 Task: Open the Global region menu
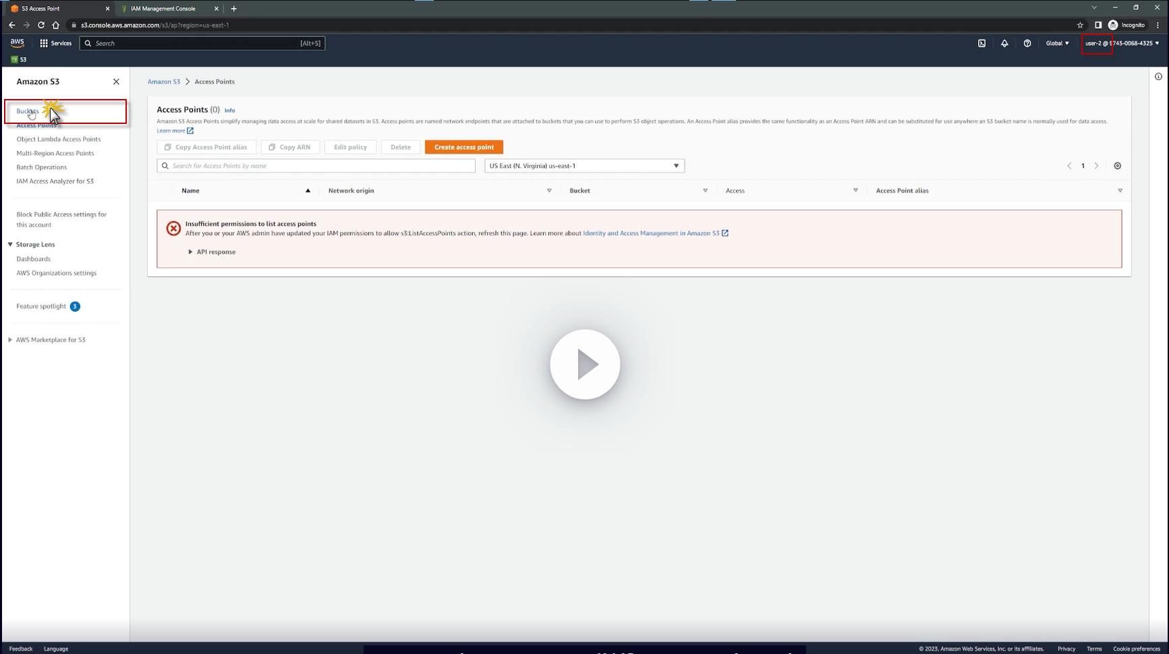(x=1057, y=43)
